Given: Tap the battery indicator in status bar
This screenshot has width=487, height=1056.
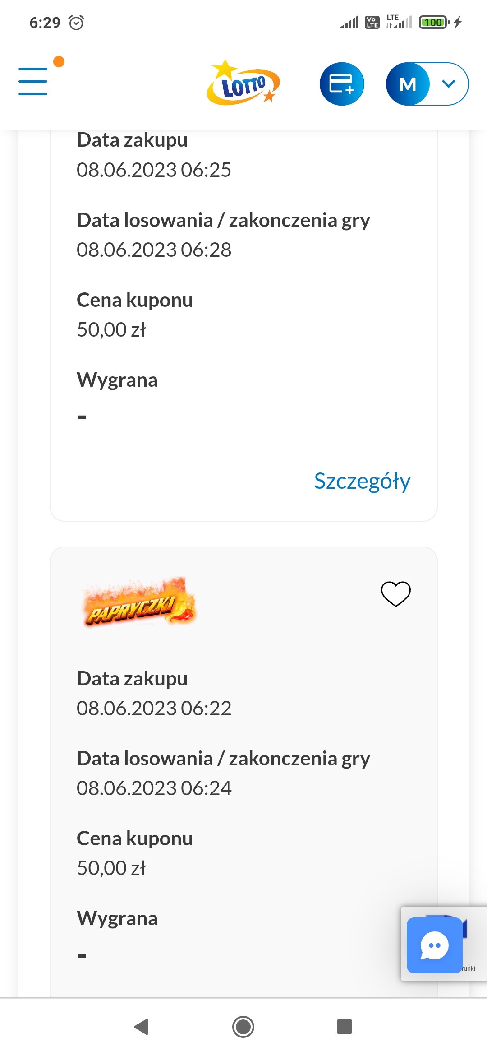Looking at the screenshot, I should coord(433,22).
